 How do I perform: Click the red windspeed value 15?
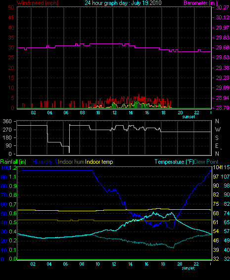tap(11, 78)
